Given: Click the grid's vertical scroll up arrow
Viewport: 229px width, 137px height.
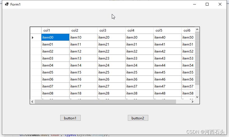Looking at the screenshot, I should 197,29.
